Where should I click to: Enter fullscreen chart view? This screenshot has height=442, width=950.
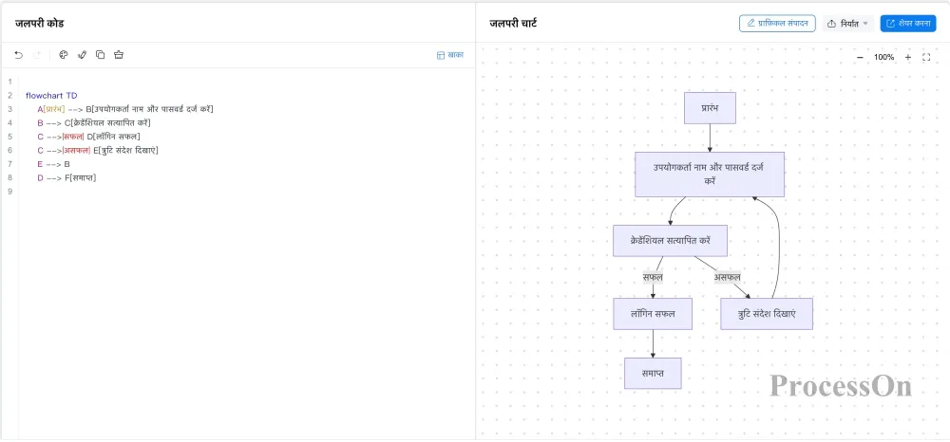coord(926,58)
